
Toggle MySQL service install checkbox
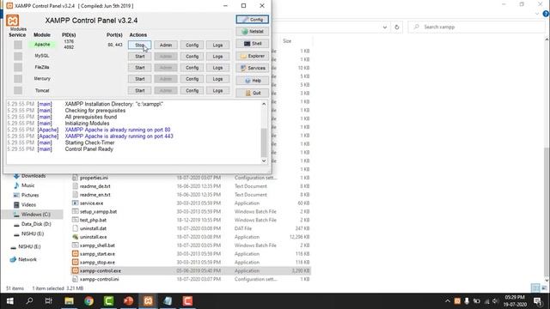(18, 56)
